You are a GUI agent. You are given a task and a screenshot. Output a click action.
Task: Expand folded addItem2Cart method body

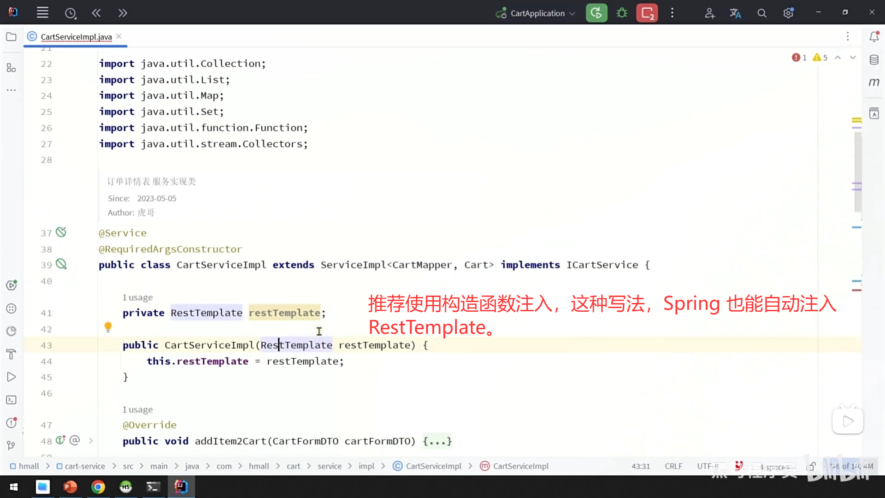pos(437,441)
